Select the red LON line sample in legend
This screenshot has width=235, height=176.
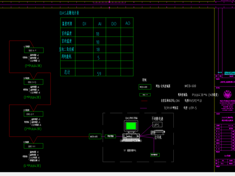click(144, 101)
